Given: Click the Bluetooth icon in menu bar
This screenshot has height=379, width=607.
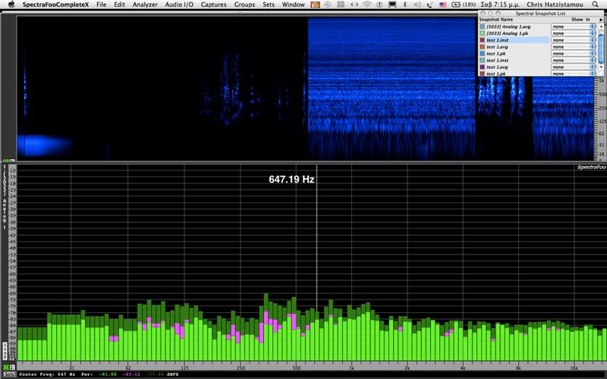Looking at the screenshot, I should pos(406,5).
